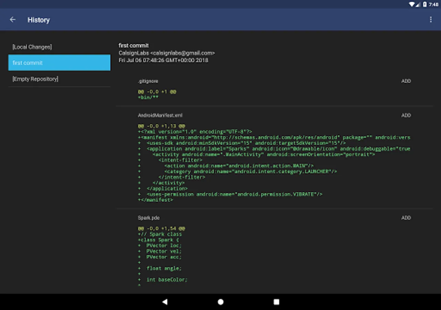
Task: Tap the ADD label for Spark.pde
Action: (x=406, y=218)
